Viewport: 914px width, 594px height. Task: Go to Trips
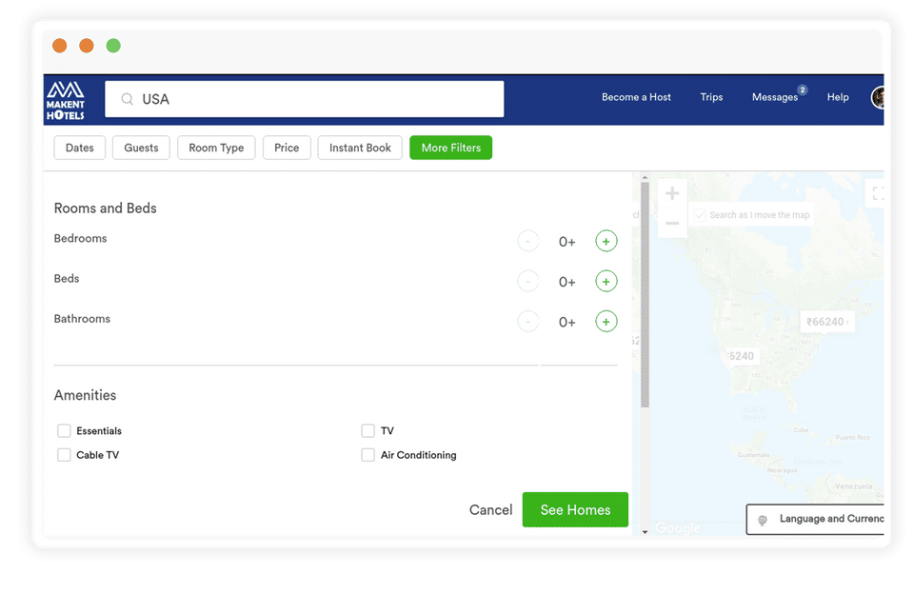coord(711,97)
